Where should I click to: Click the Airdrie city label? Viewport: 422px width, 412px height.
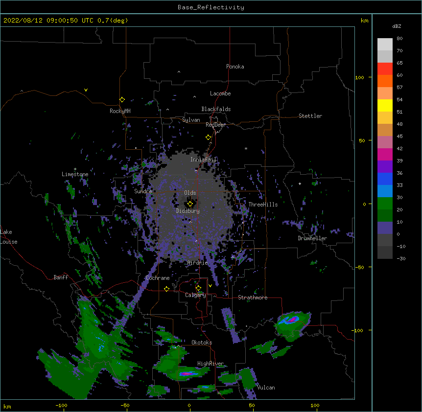(198, 263)
